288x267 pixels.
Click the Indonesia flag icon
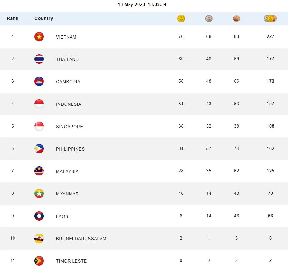tap(39, 104)
